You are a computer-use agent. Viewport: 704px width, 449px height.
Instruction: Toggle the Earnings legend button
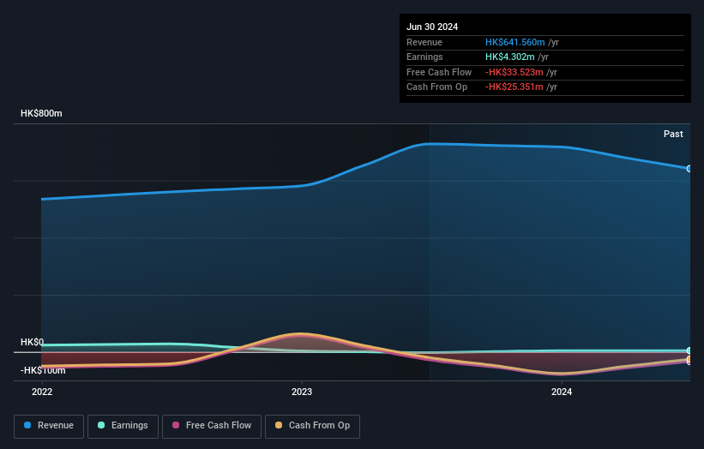123,426
